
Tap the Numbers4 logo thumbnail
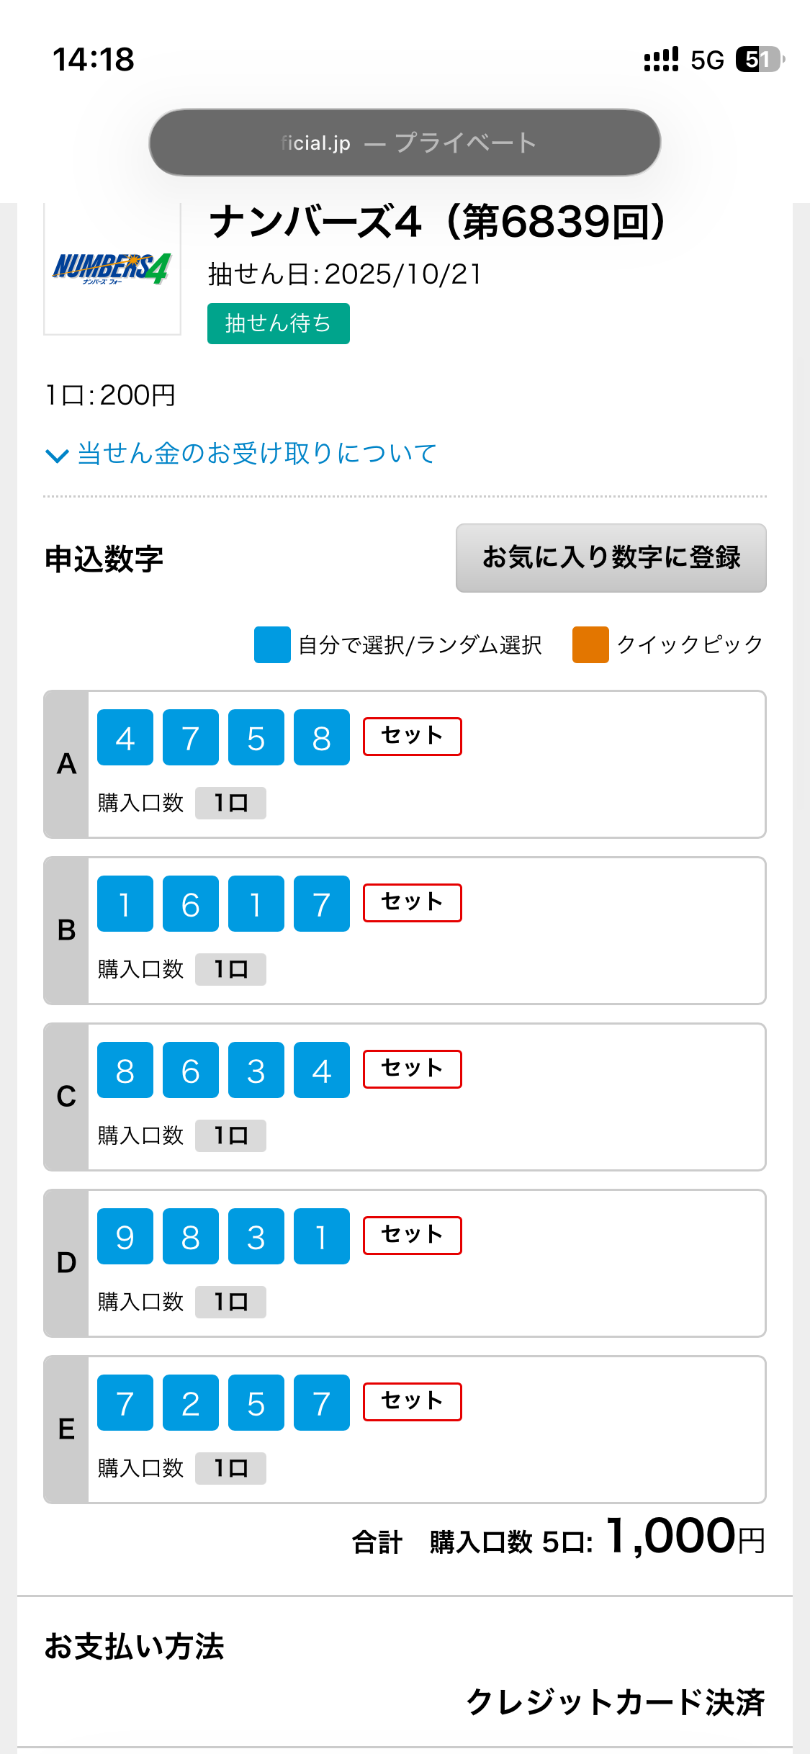(112, 269)
